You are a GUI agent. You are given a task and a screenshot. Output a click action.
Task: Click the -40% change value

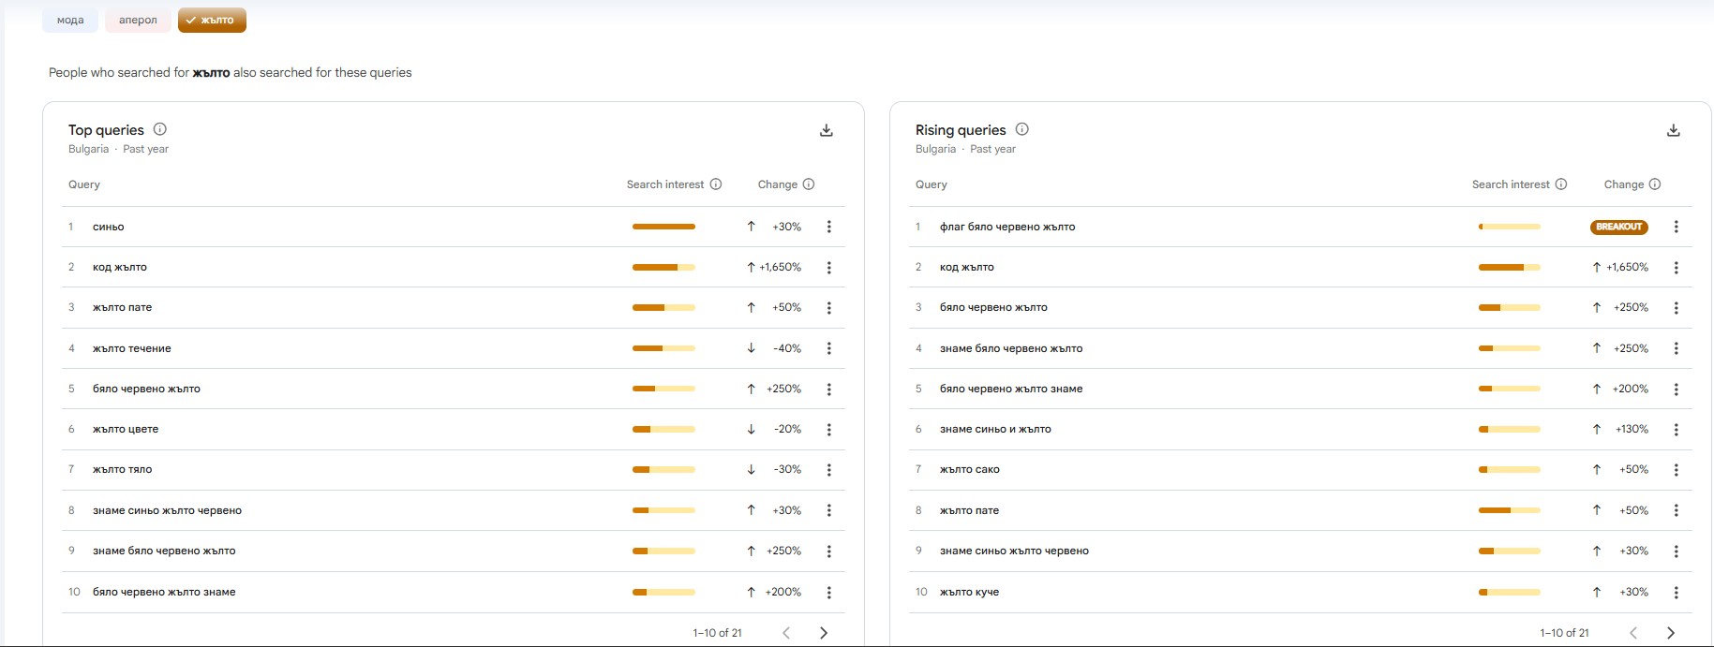point(787,348)
